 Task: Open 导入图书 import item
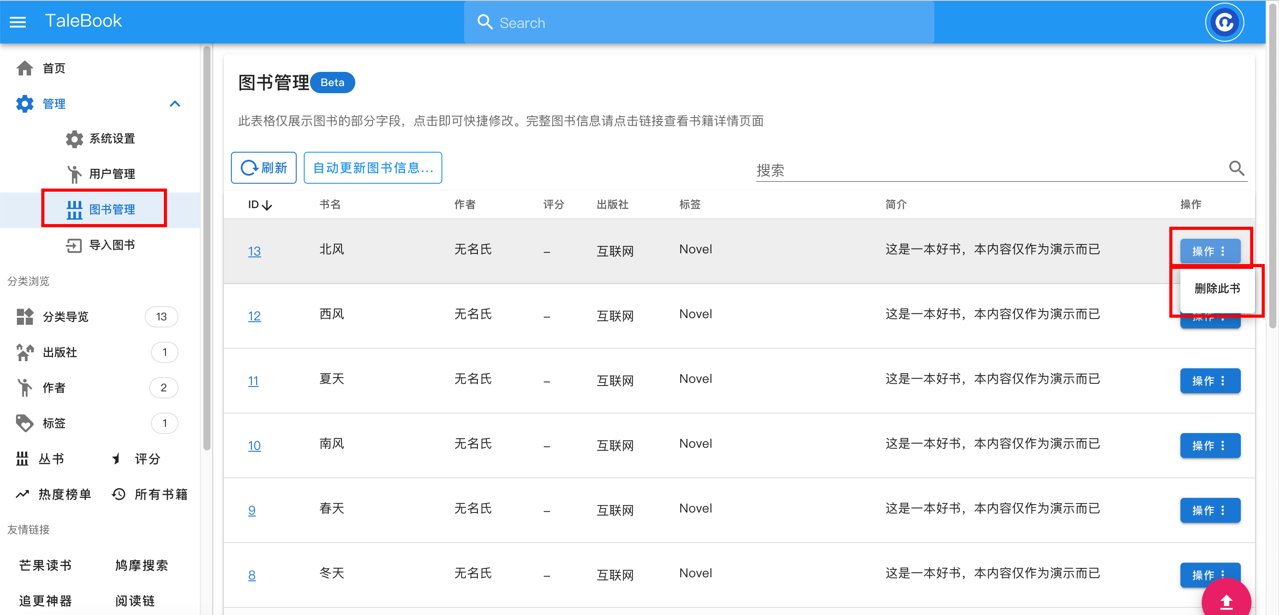click(x=101, y=245)
